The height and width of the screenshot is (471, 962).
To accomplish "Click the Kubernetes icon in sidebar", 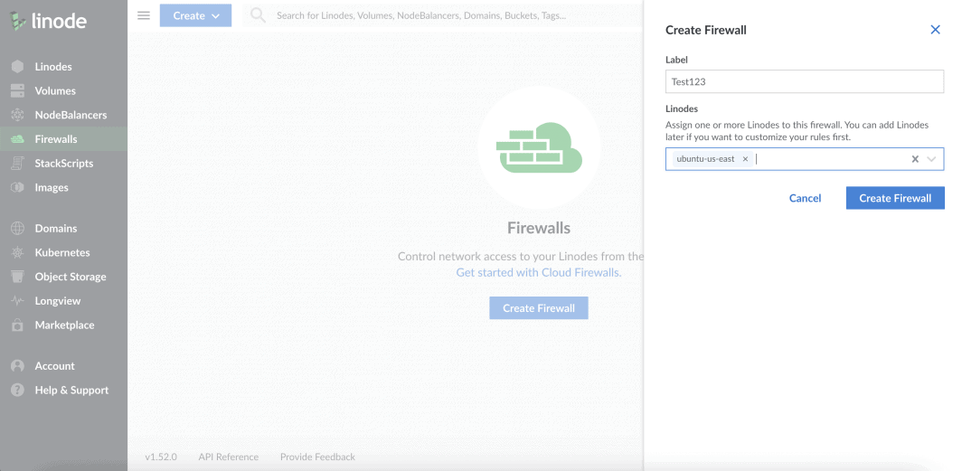I will coord(17,253).
